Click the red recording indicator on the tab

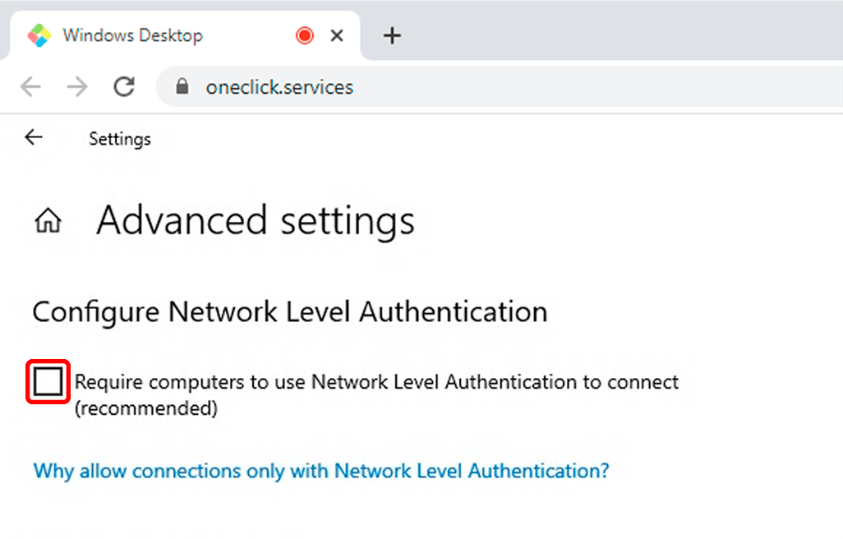(x=305, y=35)
